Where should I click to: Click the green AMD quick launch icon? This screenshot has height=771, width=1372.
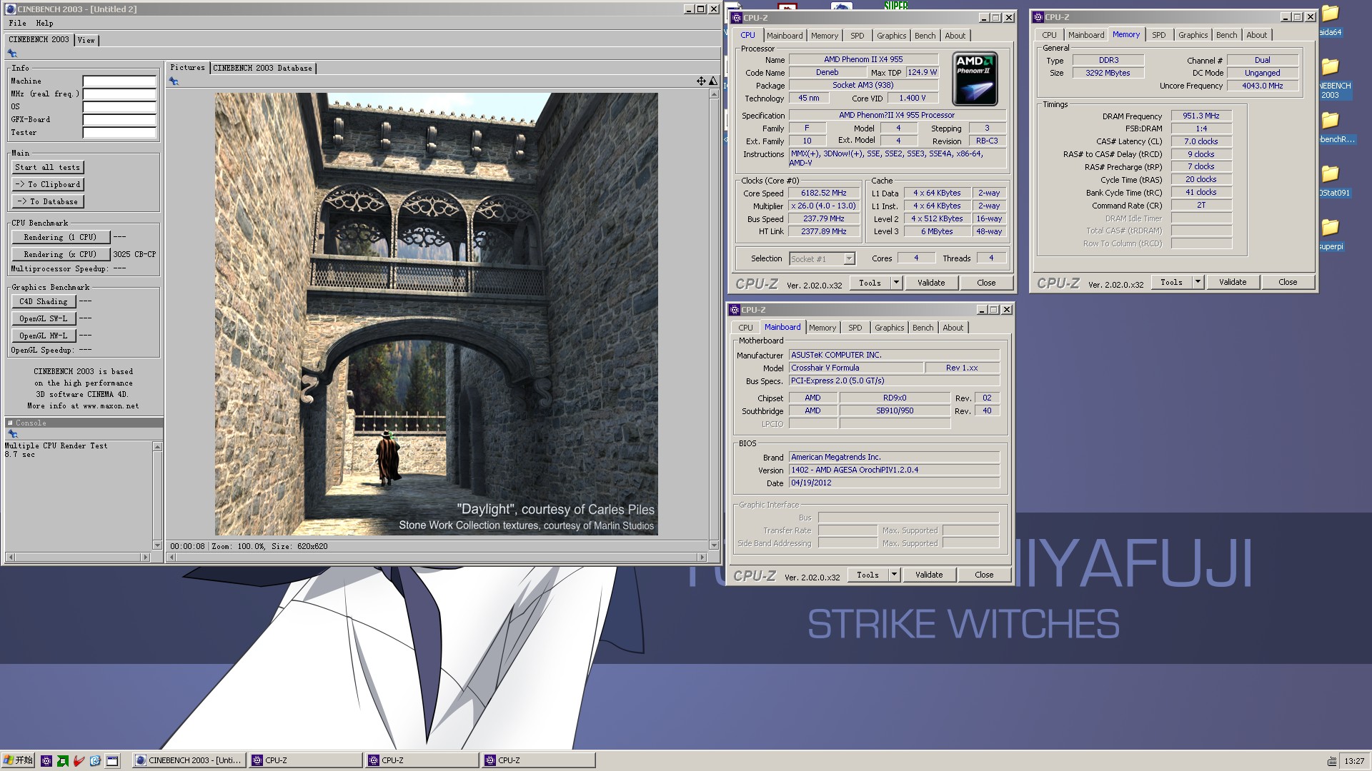coord(63,761)
